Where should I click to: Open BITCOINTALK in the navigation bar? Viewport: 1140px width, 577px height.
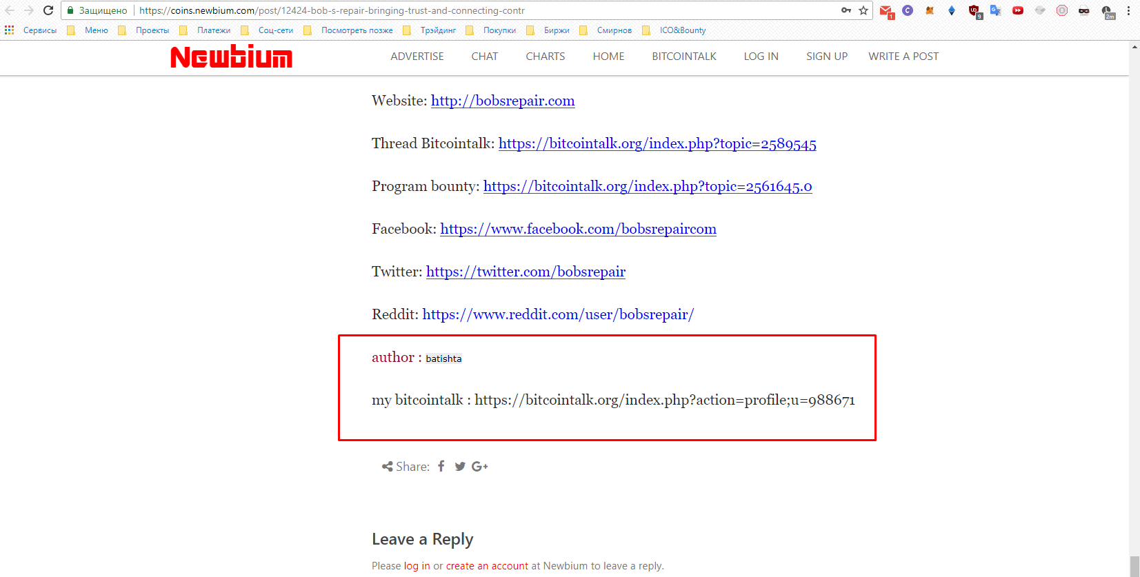click(x=684, y=57)
